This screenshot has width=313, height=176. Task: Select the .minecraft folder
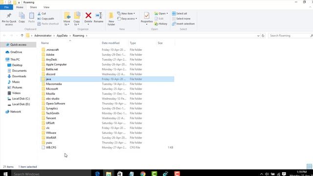(x=108, y=50)
